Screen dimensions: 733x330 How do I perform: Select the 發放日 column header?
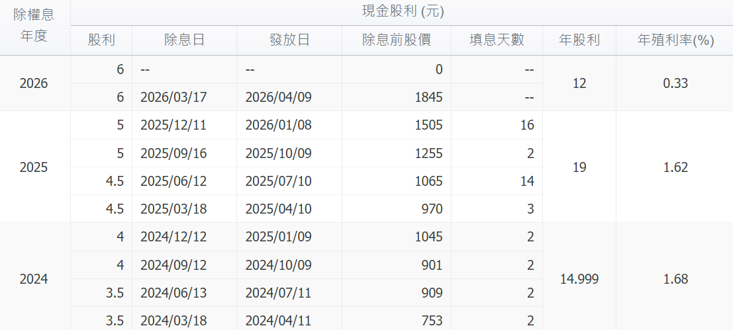[x=289, y=40]
